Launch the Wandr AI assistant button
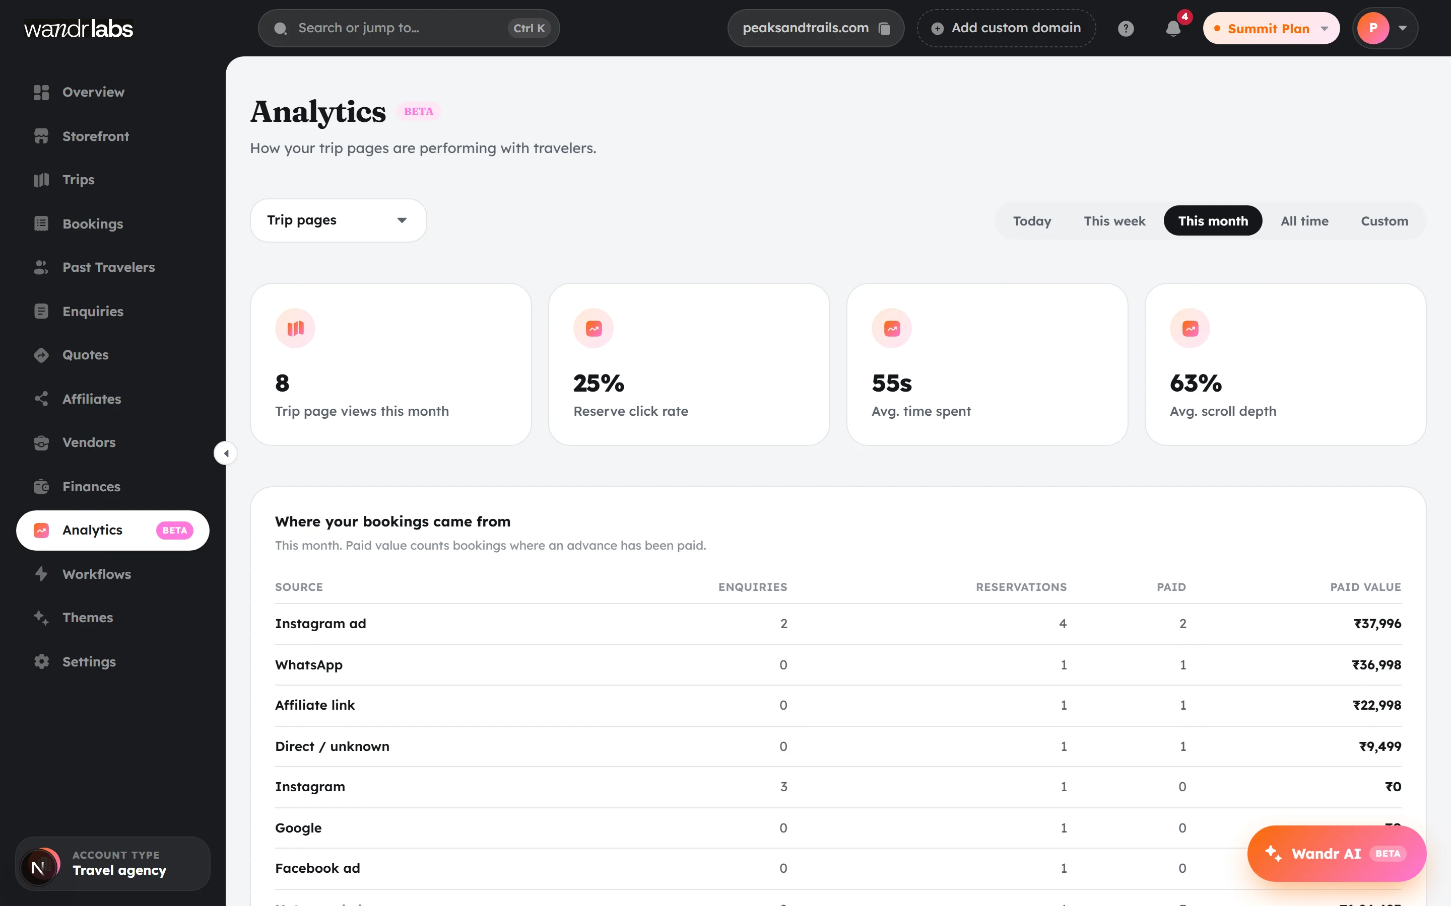The height and width of the screenshot is (906, 1451). click(x=1337, y=853)
